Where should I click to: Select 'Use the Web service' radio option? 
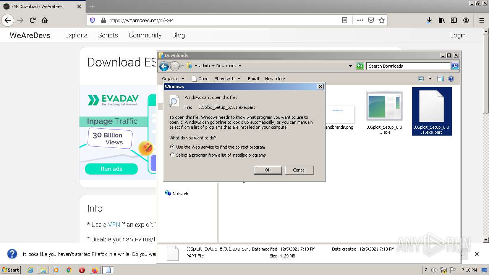coord(217,147)
